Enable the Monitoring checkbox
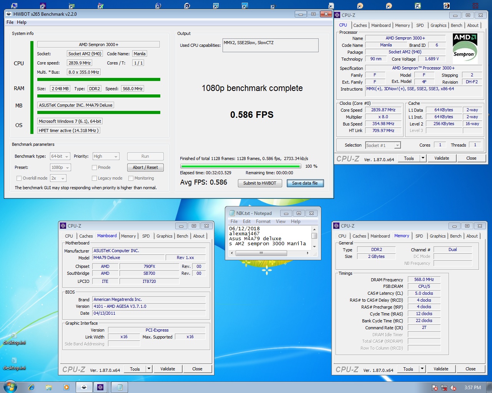This screenshot has height=393, width=492. coord(131,178)
